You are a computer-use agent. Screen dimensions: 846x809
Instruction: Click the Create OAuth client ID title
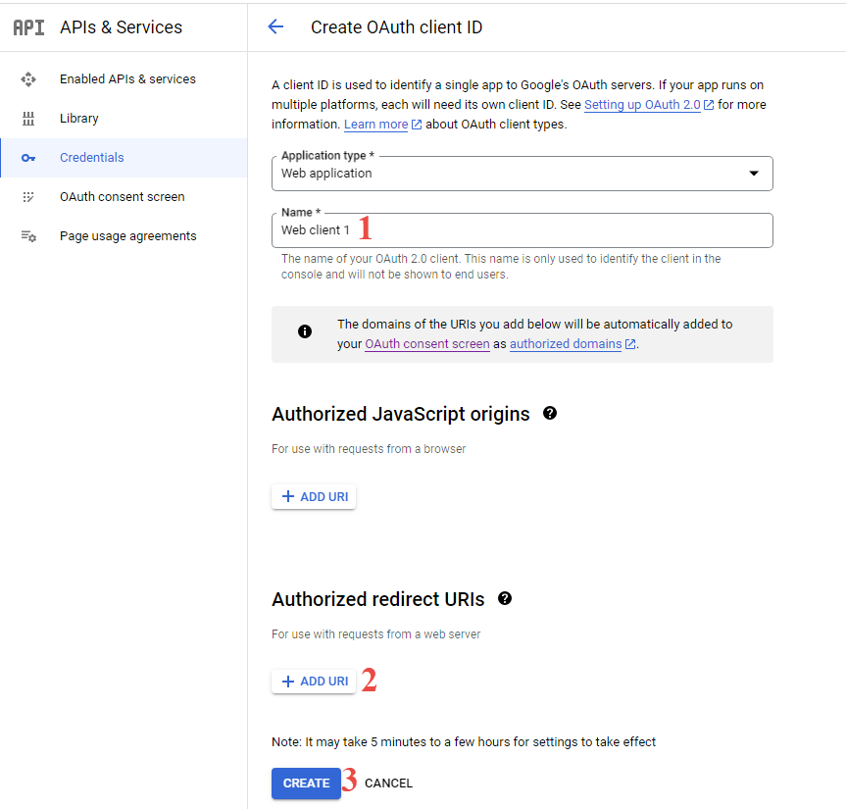click(397, 27)
